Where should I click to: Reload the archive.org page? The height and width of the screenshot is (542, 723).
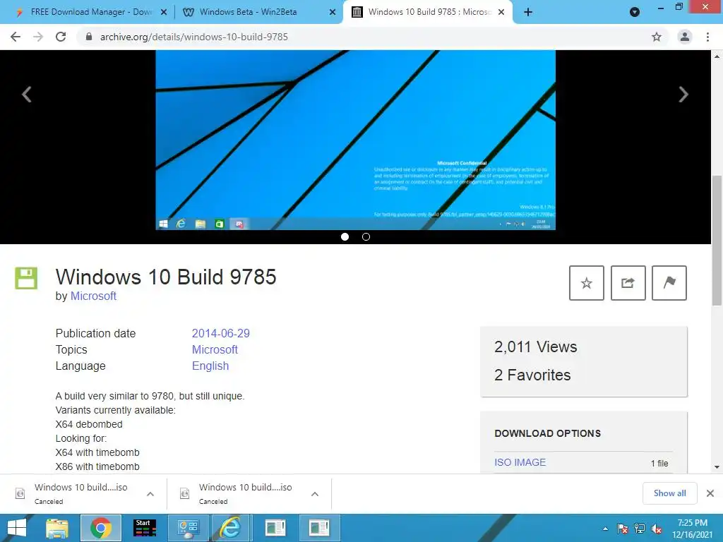(x=61, y=37)
